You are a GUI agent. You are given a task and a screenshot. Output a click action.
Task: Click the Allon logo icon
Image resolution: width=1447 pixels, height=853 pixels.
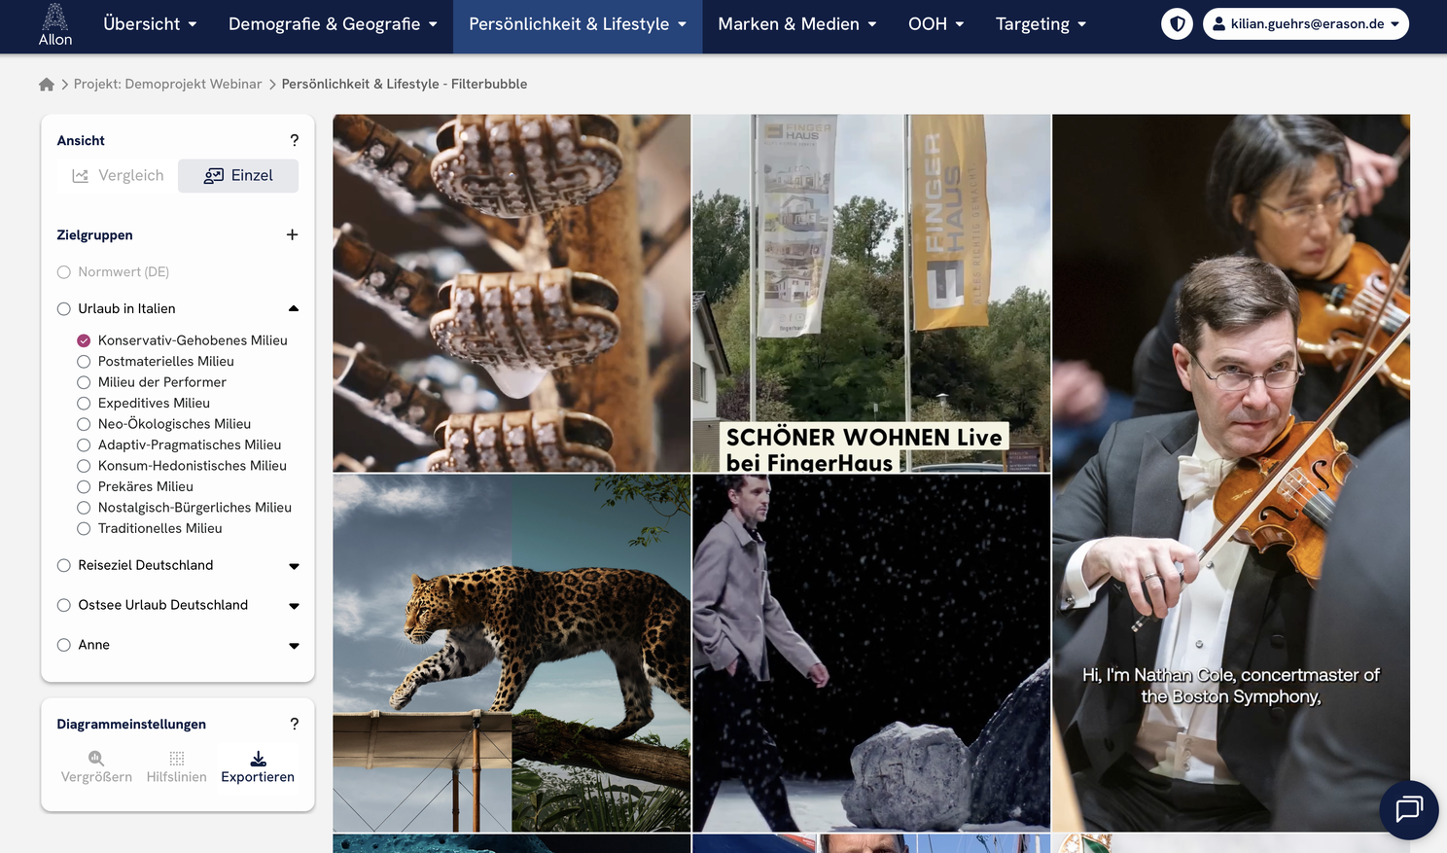55,18
